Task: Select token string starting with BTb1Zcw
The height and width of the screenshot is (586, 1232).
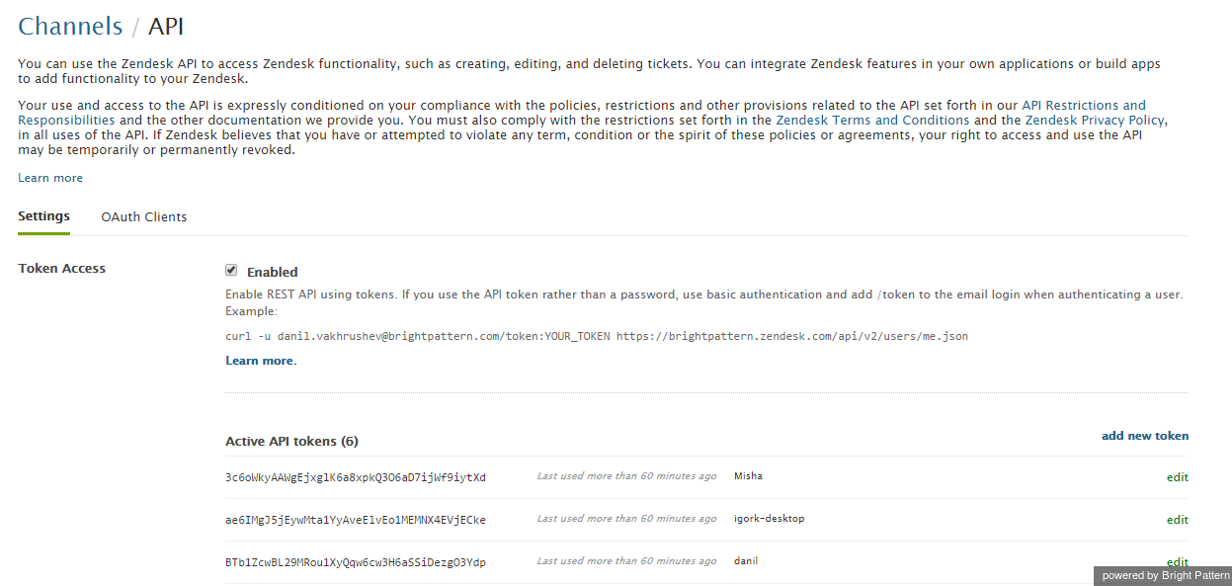Action: click(356, 562)
